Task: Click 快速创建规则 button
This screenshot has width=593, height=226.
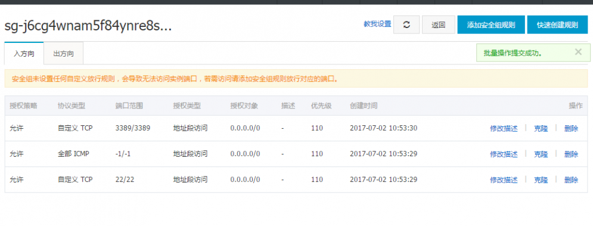Action: coord(557,25)
